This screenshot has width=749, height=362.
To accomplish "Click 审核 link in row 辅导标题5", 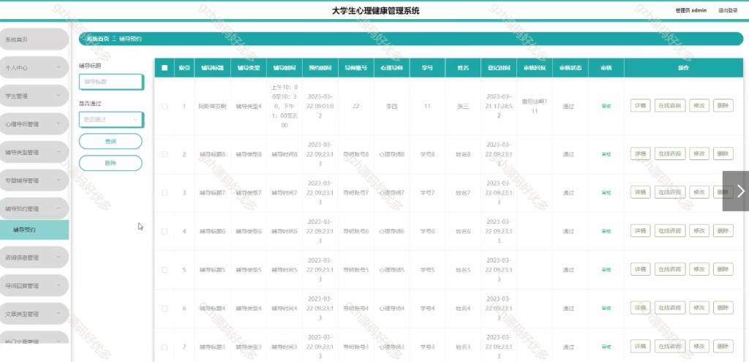I will point(606,270).
